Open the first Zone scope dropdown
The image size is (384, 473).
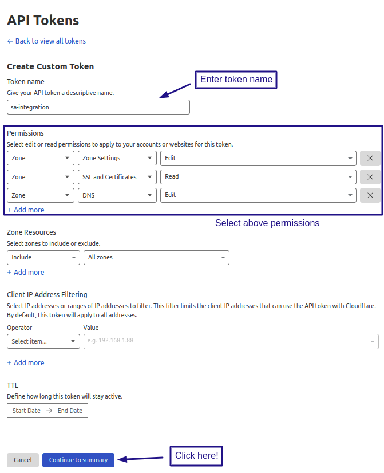click(40, 158)
